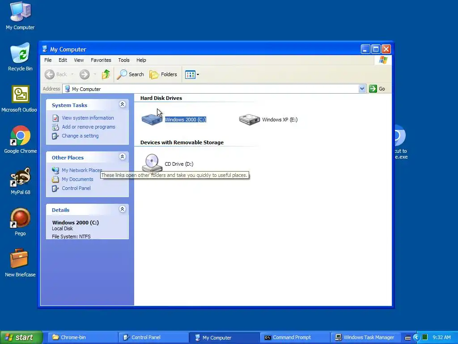The height and width of the screenshot is (344, 458).
Task: Switch to Chrome-bin taskbar window
Action: [x=83, y=337]
